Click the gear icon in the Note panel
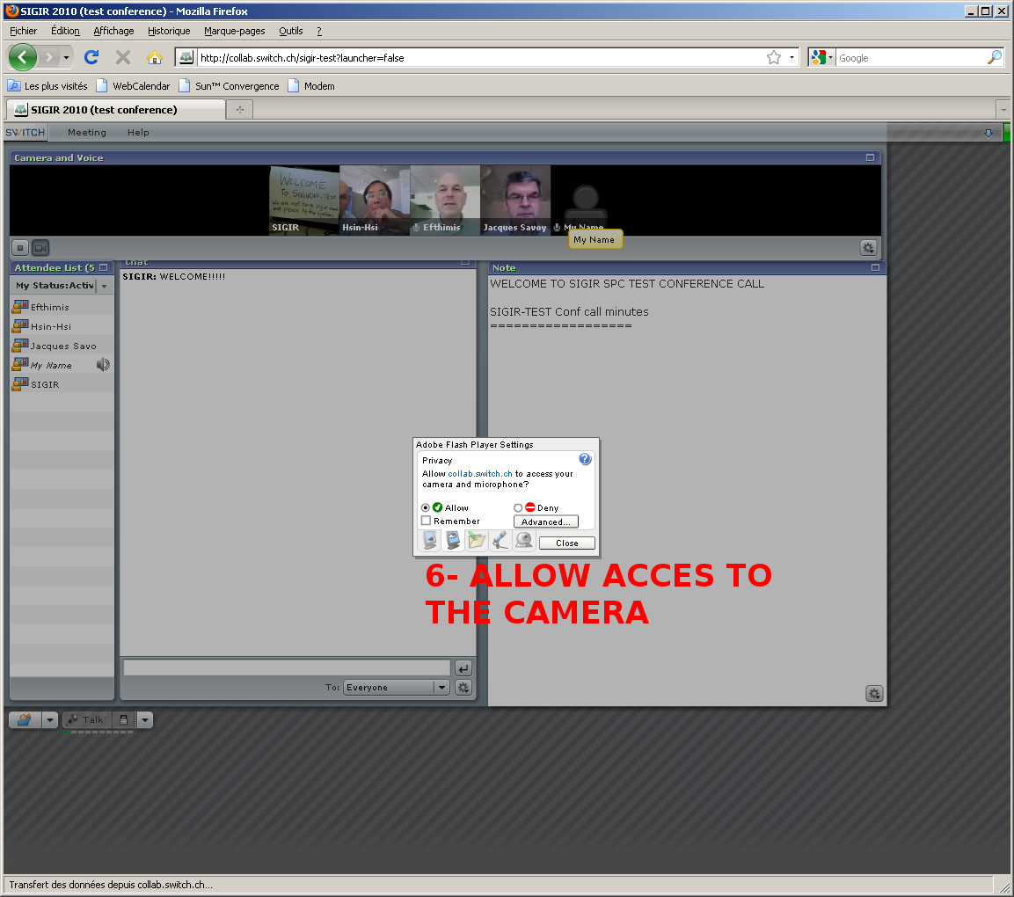The width and height of the screenshot is (1014, 897). coord(873,693)
